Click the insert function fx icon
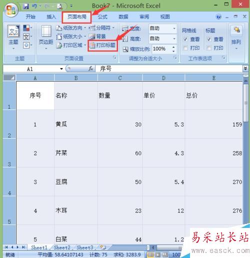 [90, 69]
